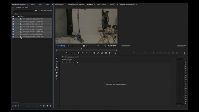This screenshot has height=112, width=199.
Task: Click Find magnifier in Project panel footer
Action: pyautogui.click(x=41, y=106)
